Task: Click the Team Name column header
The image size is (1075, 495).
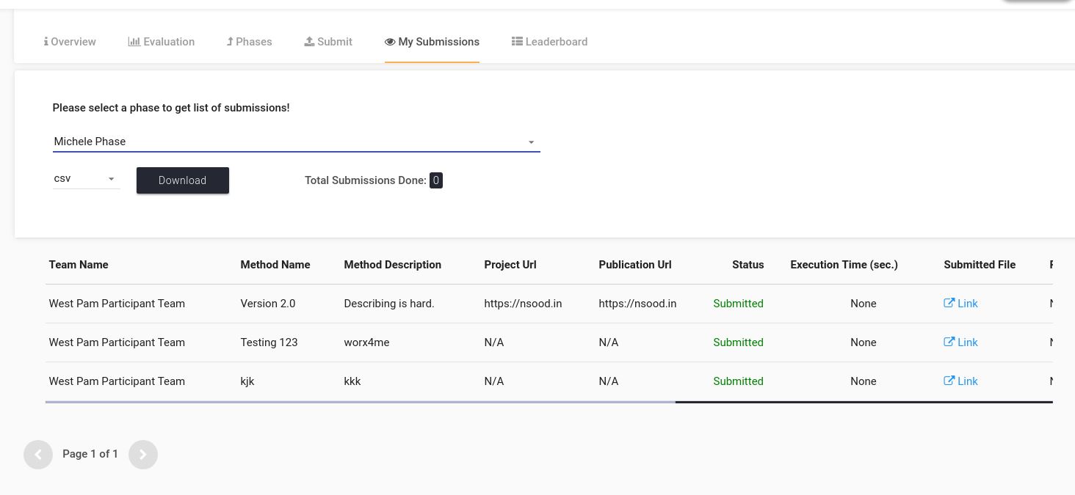Action: pyautogui.click(x=79, y=265)
